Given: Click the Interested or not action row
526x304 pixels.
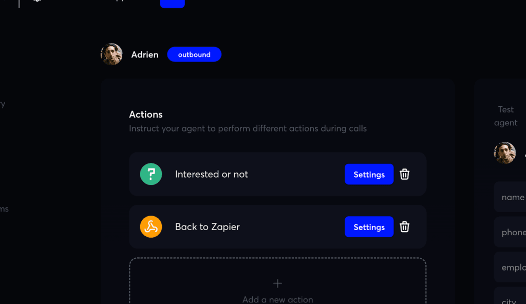Looking at the screenshot, I should (x=231, y=174).
